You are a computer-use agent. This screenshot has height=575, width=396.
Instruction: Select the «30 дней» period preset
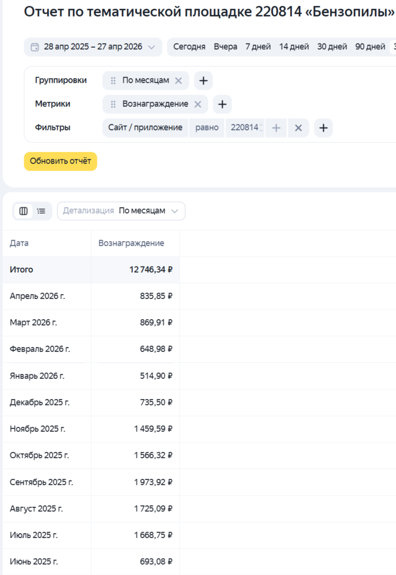tap(332, 47)
